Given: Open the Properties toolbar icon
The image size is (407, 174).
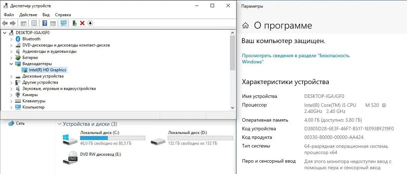Looking at the screenshot, I should click(x=34, y=23).
